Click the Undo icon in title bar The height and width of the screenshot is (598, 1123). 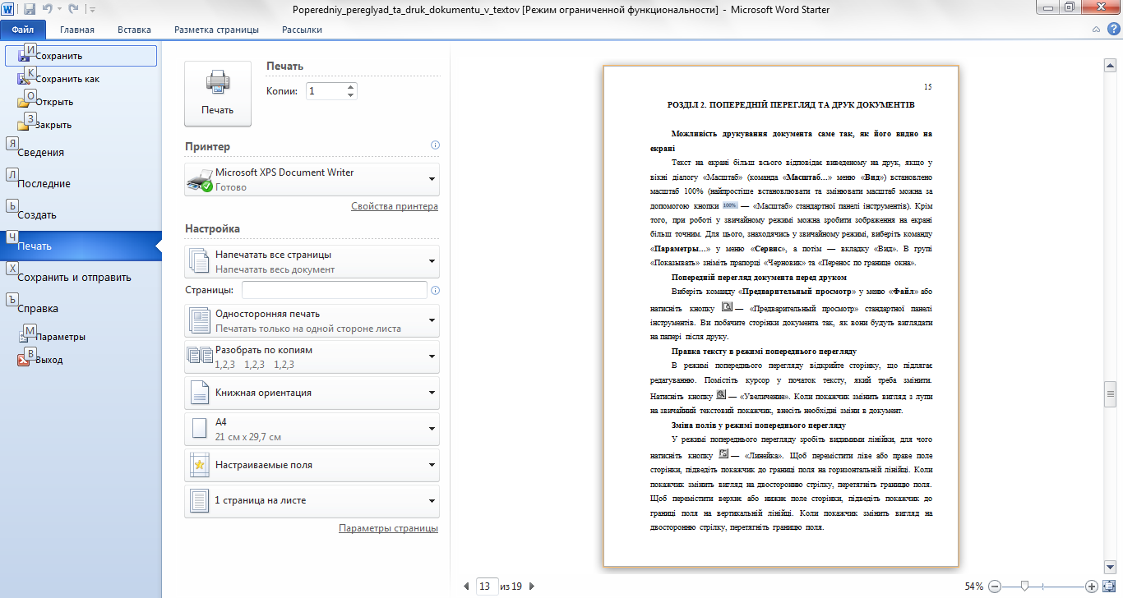(x=48, y=9)
